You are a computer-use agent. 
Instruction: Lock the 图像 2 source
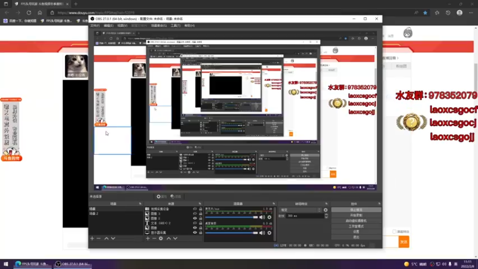pos(200,218)
